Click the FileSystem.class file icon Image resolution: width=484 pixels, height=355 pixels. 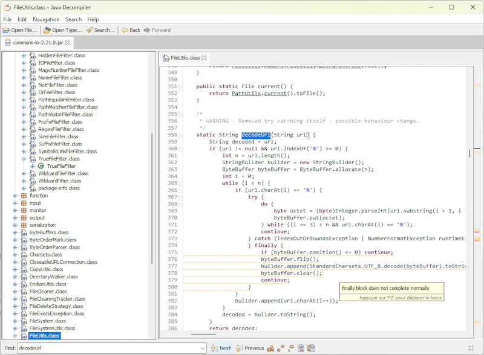coord(24,321)
